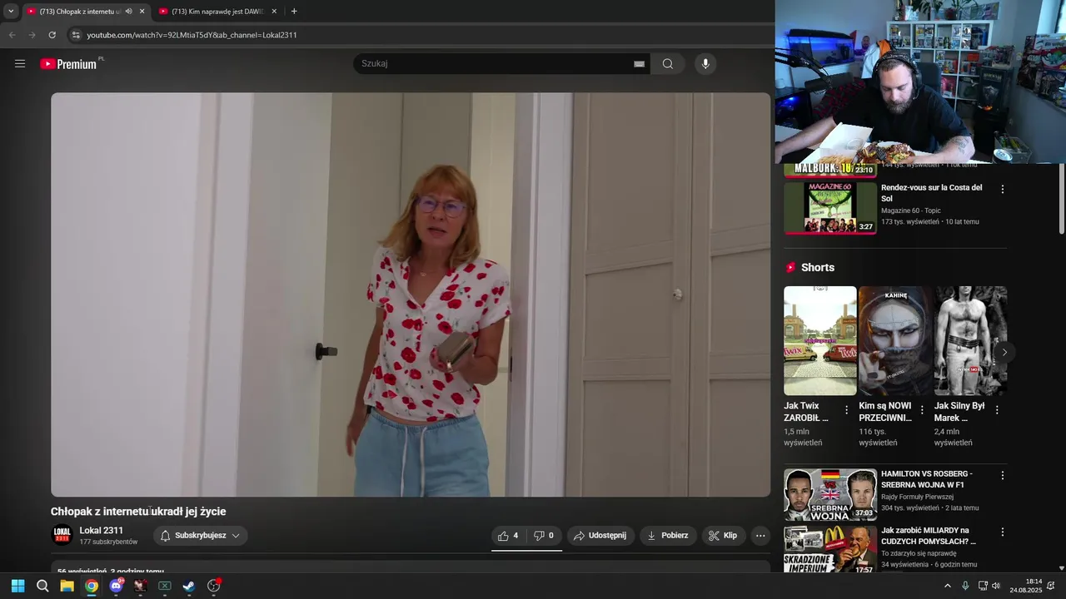Reload the page in browser
This screenshot has height=599, width=1066.
click(52, 35)
